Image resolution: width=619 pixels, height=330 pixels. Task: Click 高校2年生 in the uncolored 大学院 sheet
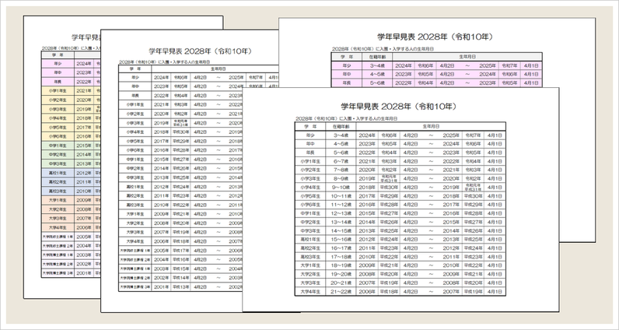tap(135, 195)
